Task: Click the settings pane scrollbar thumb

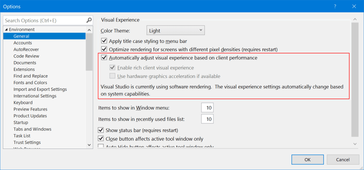Action: click(x=355, y=80)
